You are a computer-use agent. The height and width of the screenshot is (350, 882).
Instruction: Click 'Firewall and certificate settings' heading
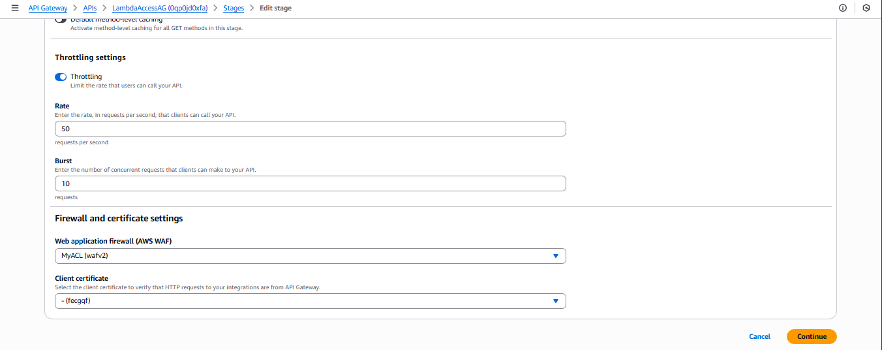coord(119,218)
